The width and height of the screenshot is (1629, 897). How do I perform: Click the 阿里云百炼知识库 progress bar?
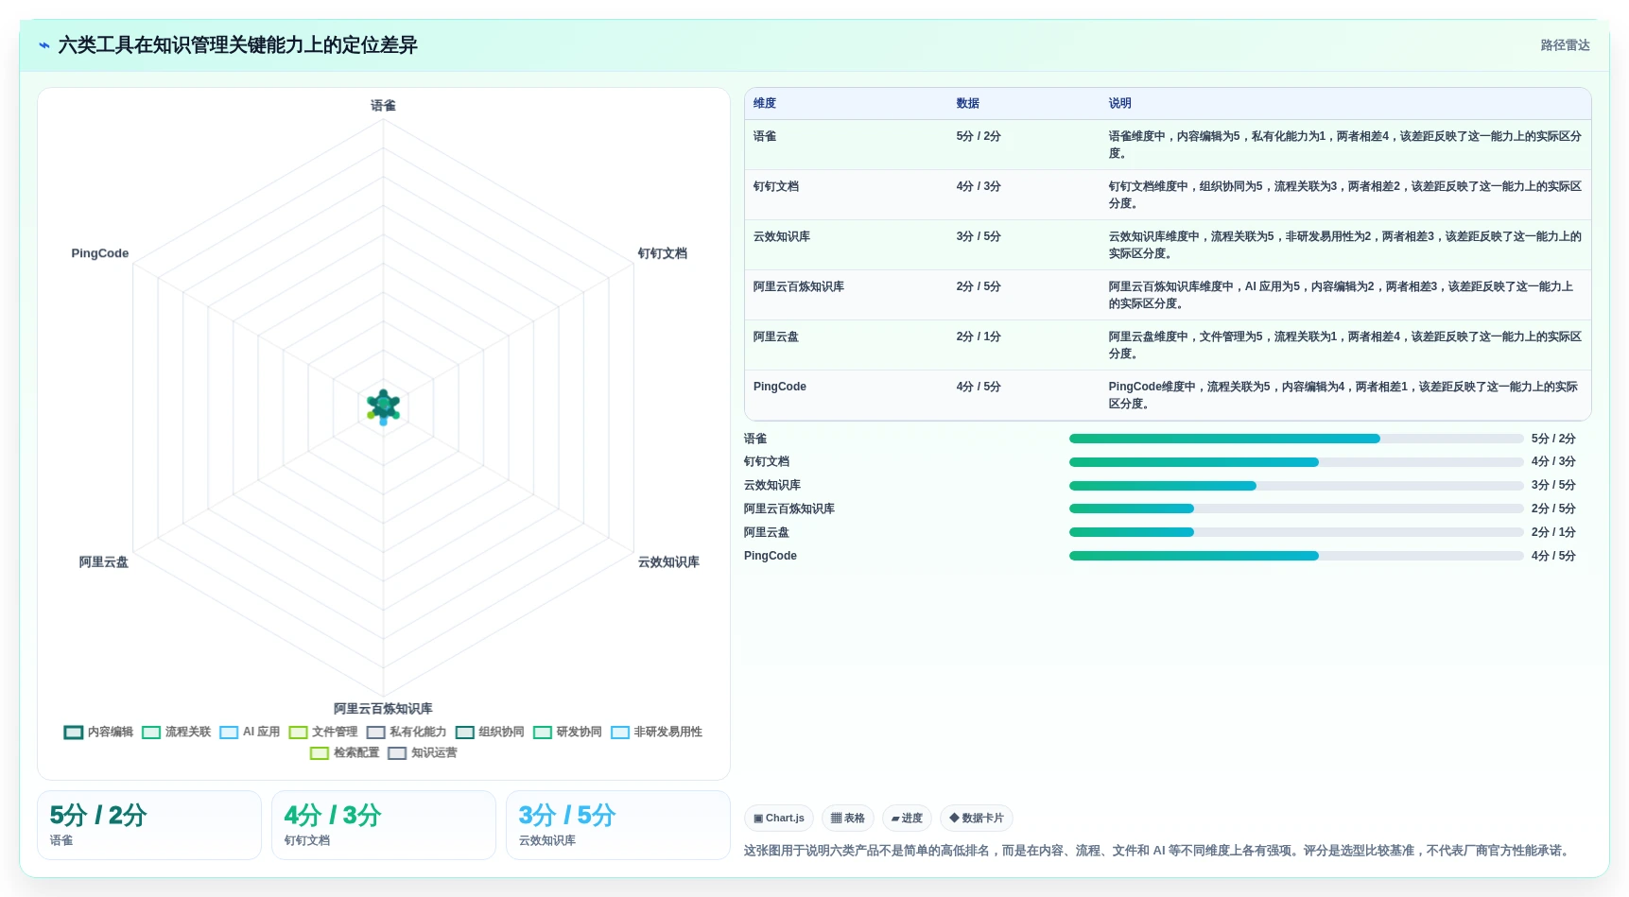coord(1296,509)
